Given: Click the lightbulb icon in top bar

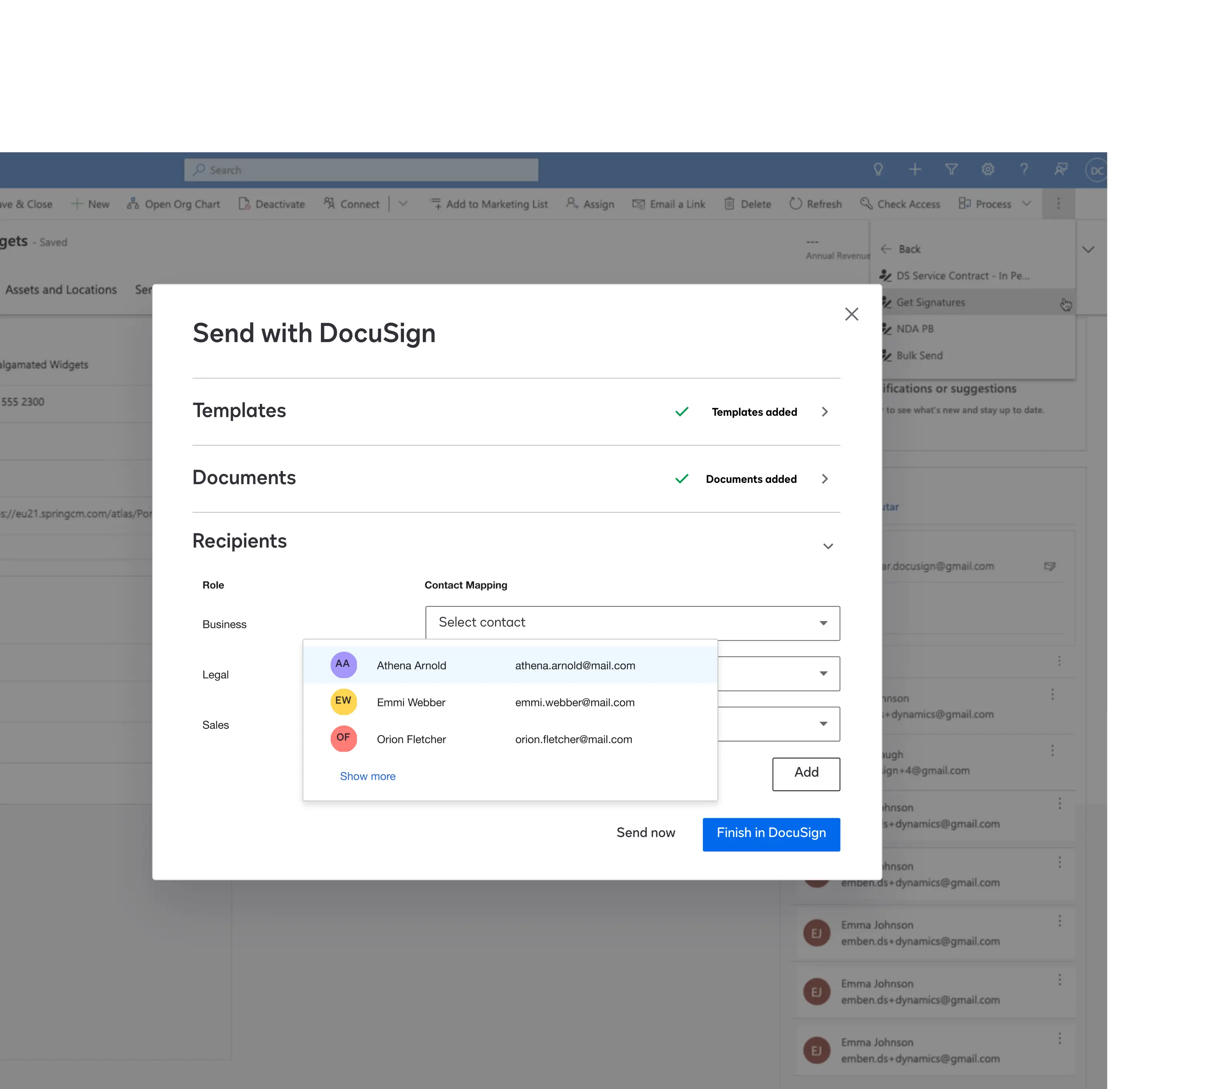Looking at the screenshot, I should click(x=878, y=170).
